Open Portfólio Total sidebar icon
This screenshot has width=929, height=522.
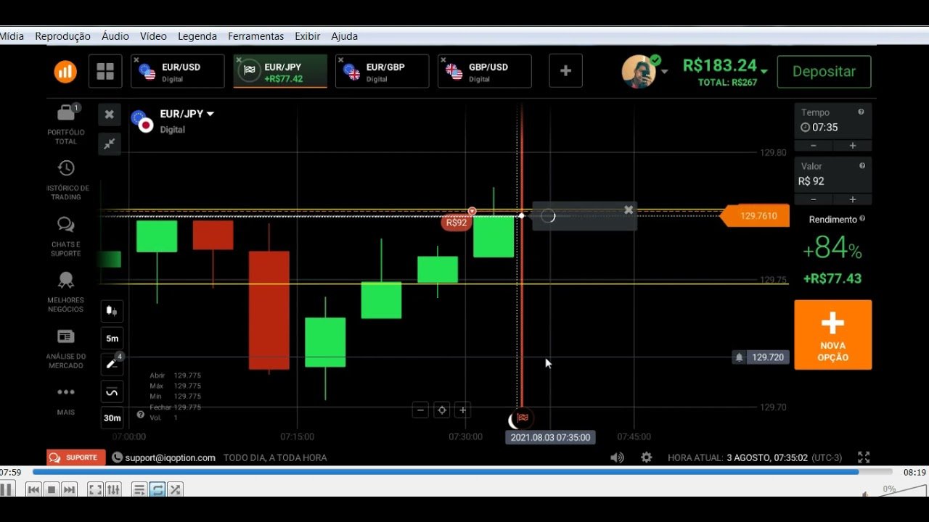[x=66, y=113]
